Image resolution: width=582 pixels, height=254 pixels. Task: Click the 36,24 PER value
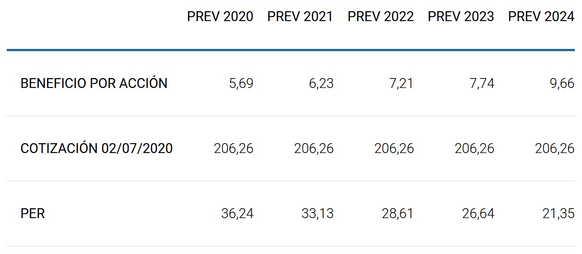point(237,214)
